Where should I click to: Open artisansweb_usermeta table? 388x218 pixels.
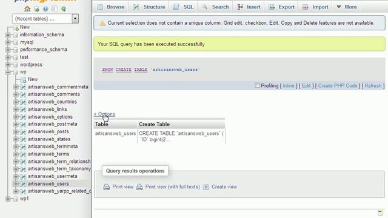tap(53, 176)
